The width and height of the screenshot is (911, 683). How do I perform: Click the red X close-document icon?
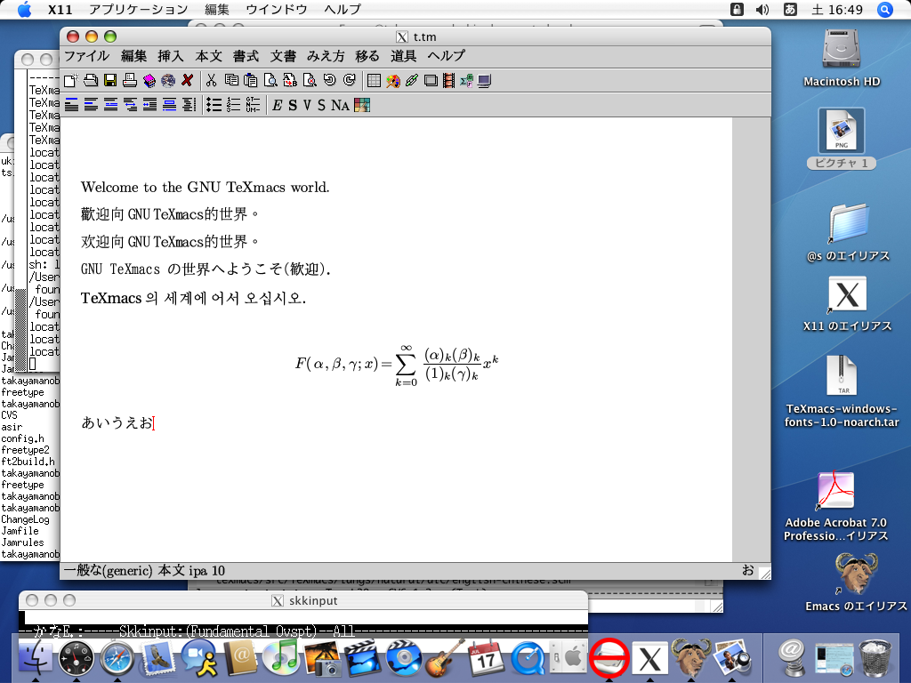[187, 81]
